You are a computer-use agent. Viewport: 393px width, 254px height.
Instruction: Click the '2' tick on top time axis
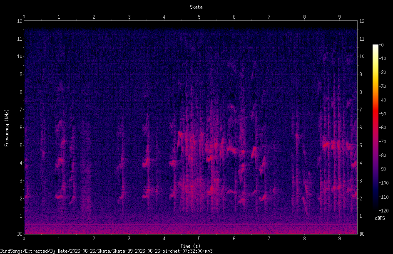[94, 17]
